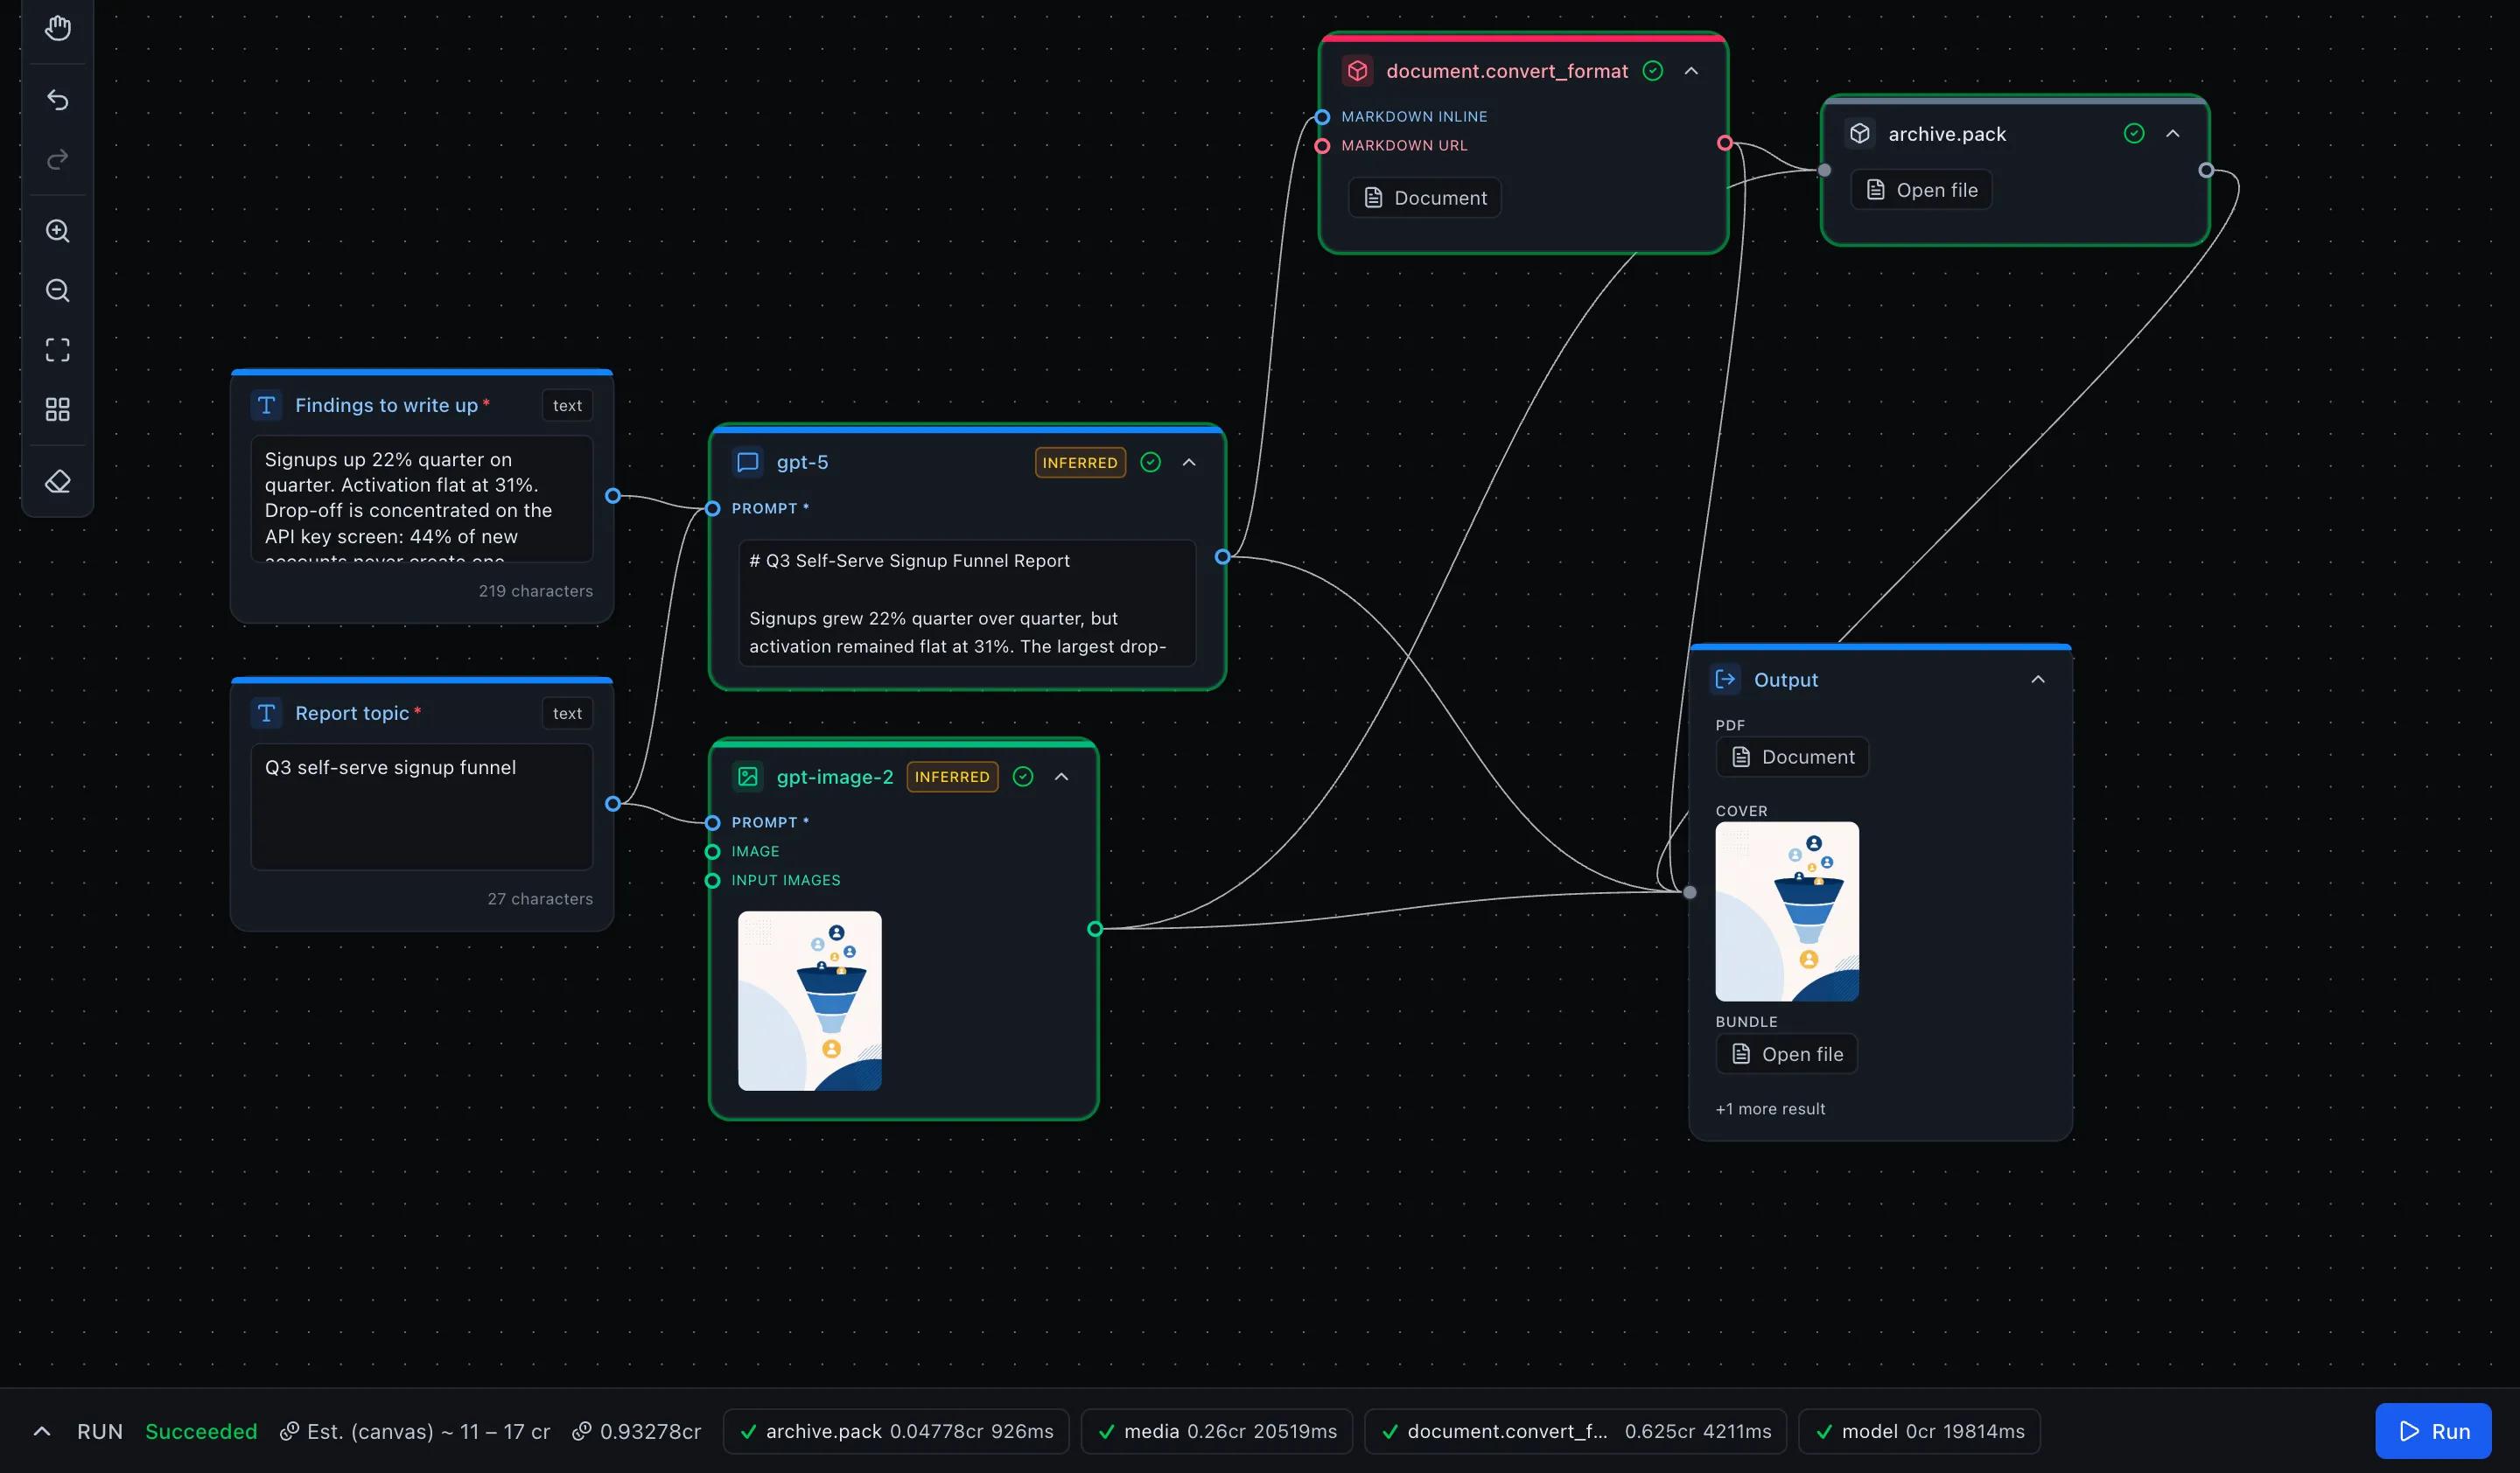Collapse the gpt-image-2 node

click(1062, 777)
